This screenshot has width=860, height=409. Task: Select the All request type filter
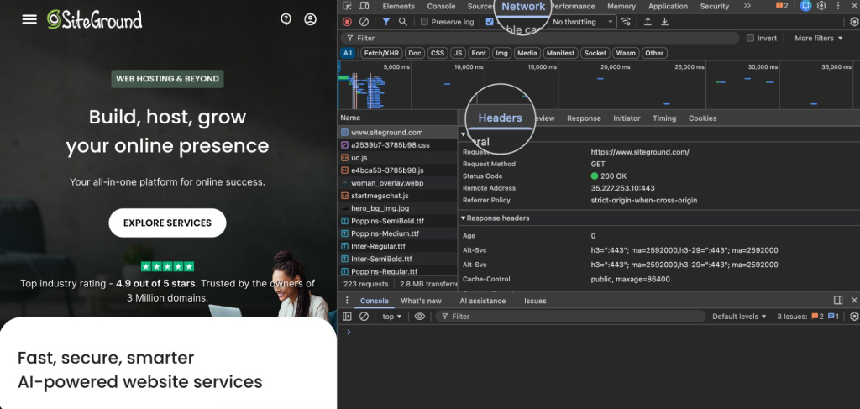click(347, 53)
